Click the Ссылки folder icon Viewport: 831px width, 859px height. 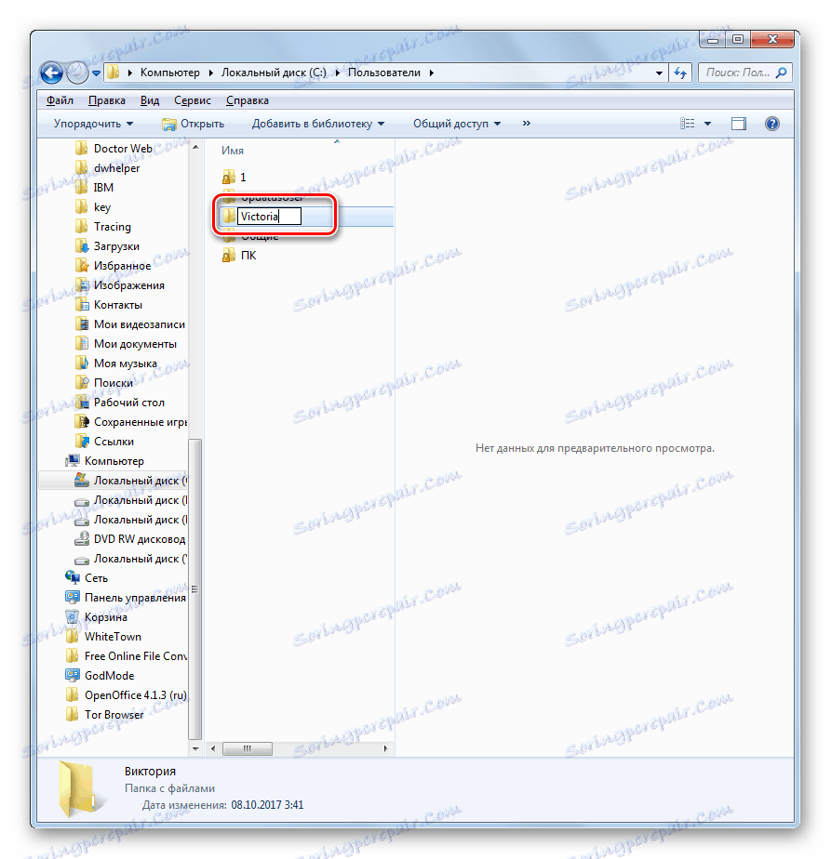(x=82, y=442)
